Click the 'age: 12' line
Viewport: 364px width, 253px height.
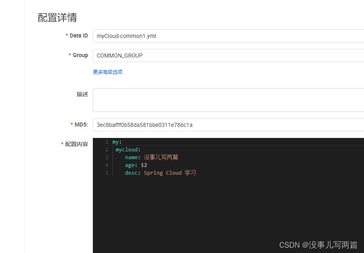pyautogui.click(x=136, y=165)
